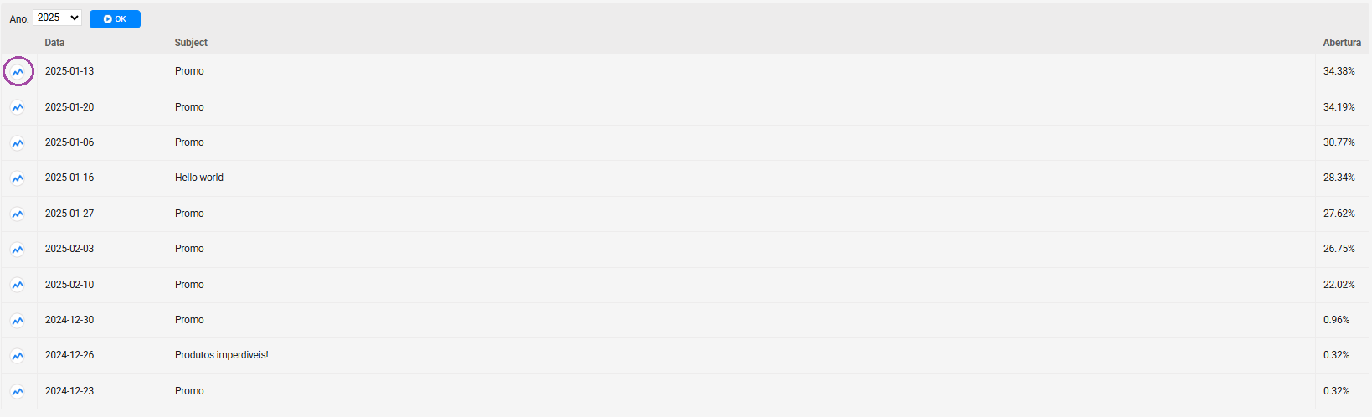Open stats chart icon for 2025-01-27 campaign
The width and height of the screenshot is (1372, 417).
click(18, 214)
